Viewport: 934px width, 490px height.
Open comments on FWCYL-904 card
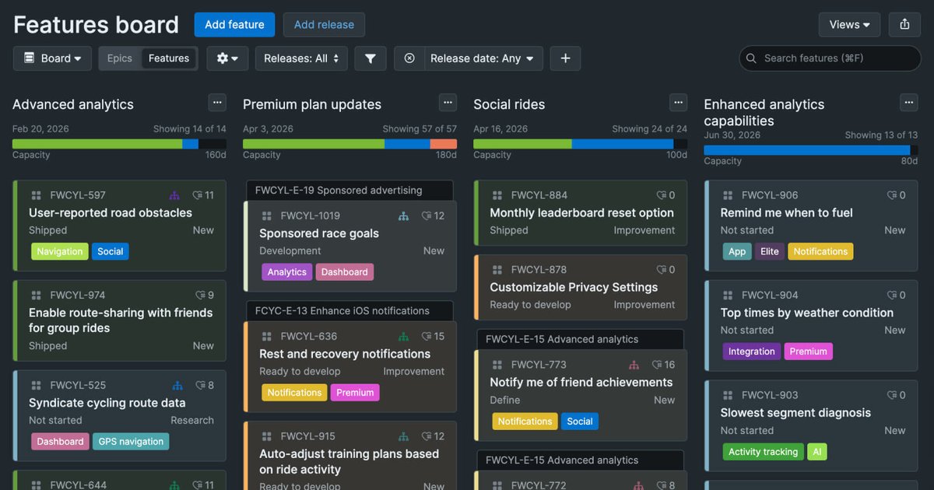(892, 295)
